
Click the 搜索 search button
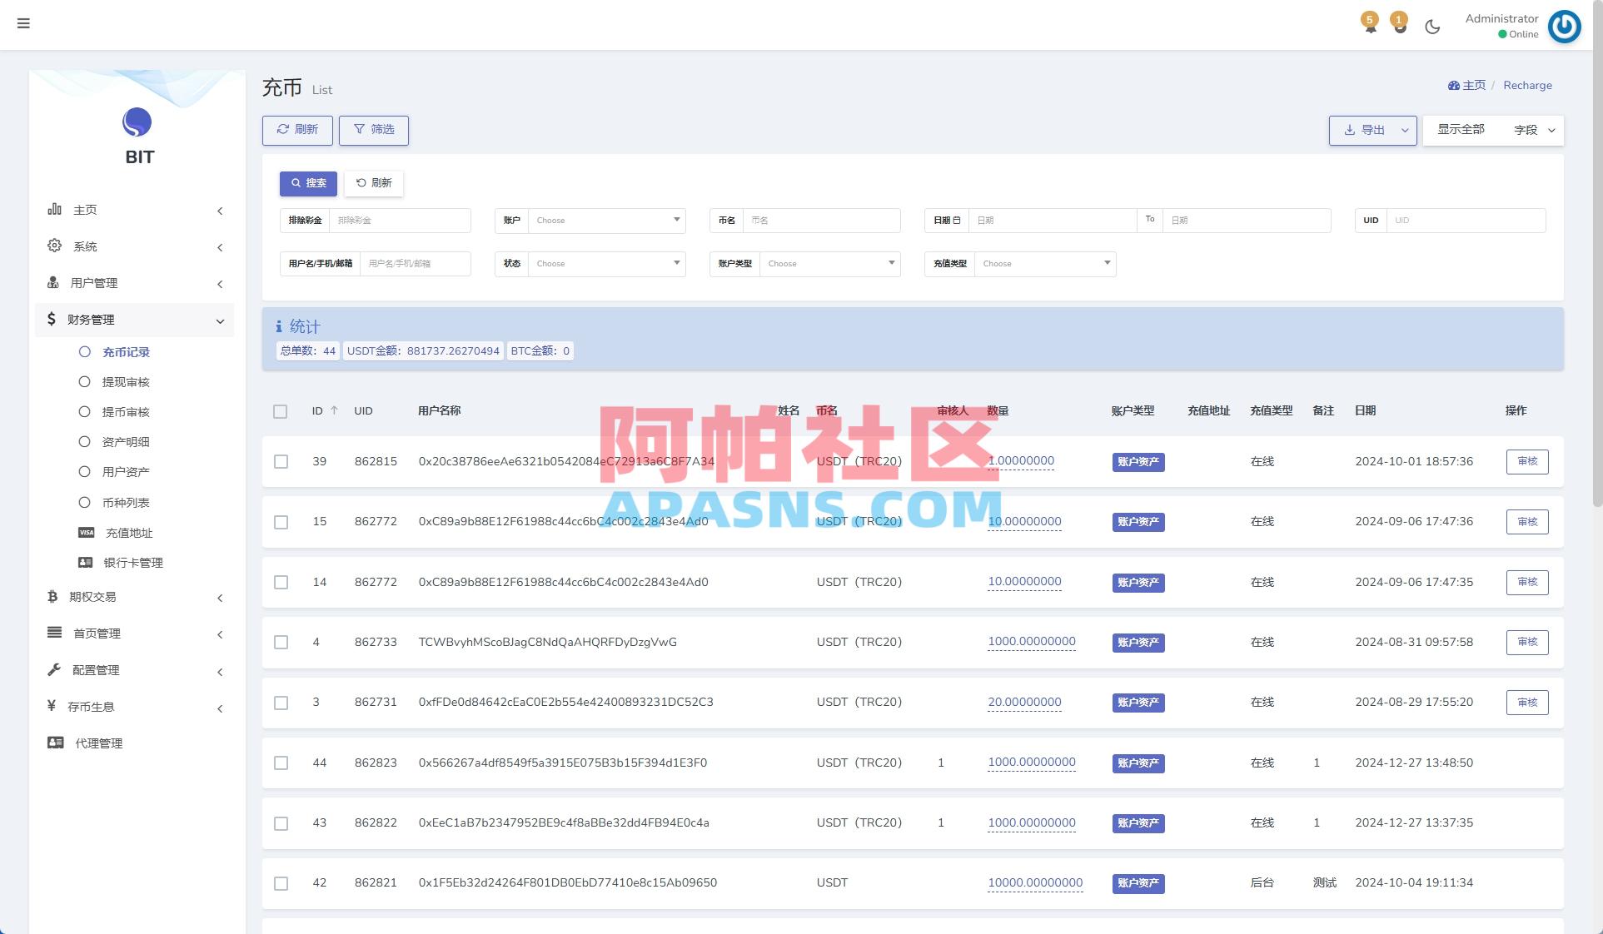308,183
